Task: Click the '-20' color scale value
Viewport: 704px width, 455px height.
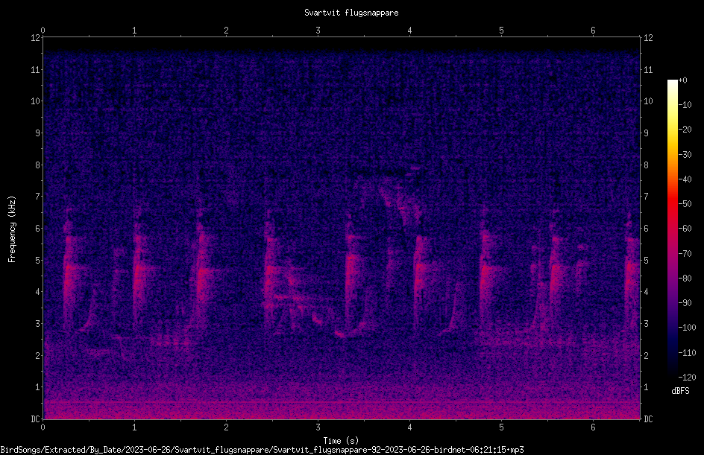Action: coord(685,130)
